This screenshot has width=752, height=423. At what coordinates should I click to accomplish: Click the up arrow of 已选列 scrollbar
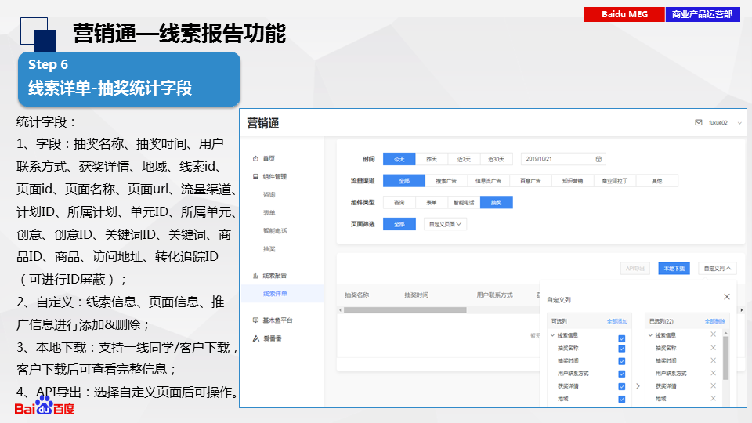point(725,333)
